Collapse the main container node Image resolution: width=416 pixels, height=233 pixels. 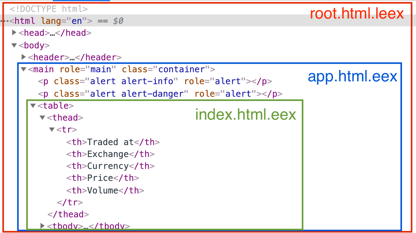(x=23, y=69)
